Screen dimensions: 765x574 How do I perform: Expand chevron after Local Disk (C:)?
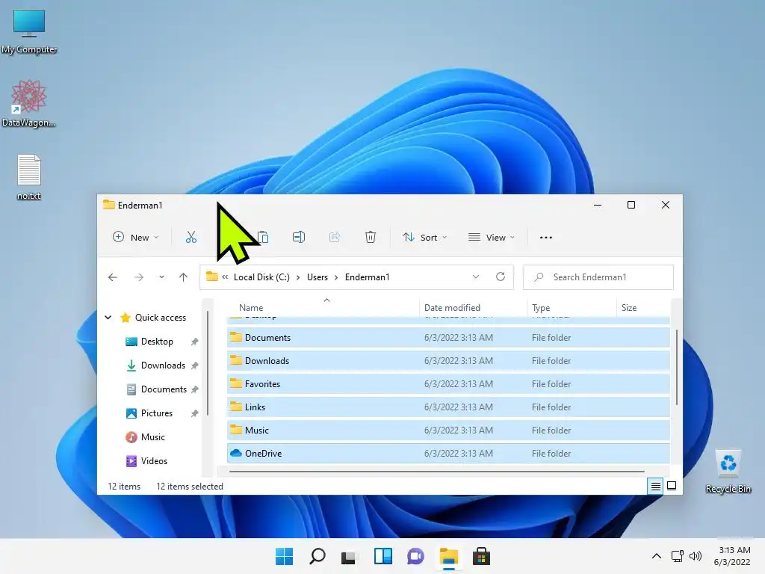click(x=298, y=277)
